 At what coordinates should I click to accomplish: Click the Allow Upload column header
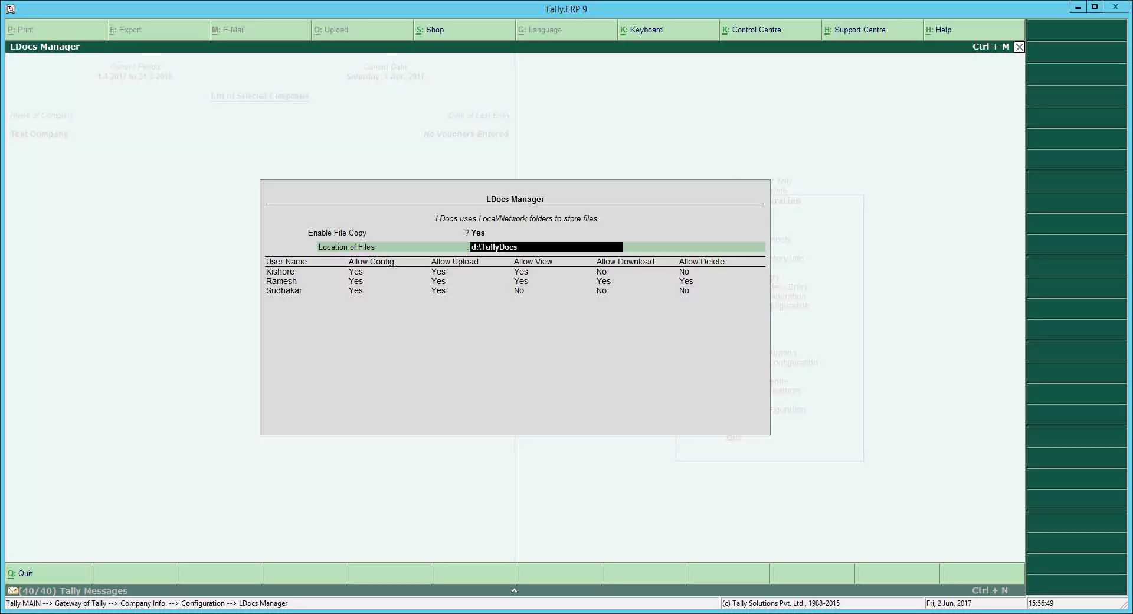(x=454, y=262)
